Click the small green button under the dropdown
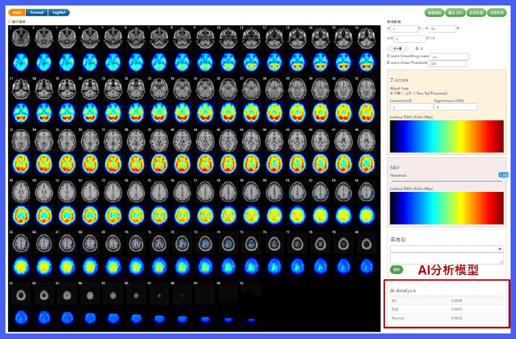The width and height of the screenshot is (516, 339). pos(396,269)
